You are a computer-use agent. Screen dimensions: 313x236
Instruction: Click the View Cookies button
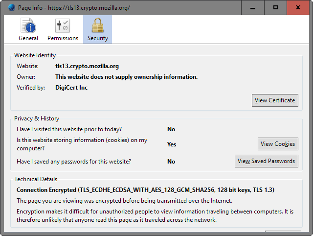pos(278,144)
